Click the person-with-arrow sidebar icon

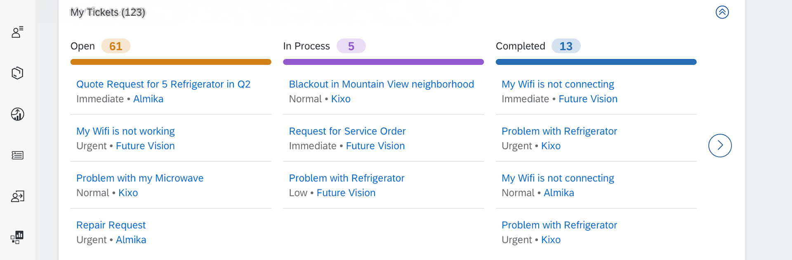point(17,196)
